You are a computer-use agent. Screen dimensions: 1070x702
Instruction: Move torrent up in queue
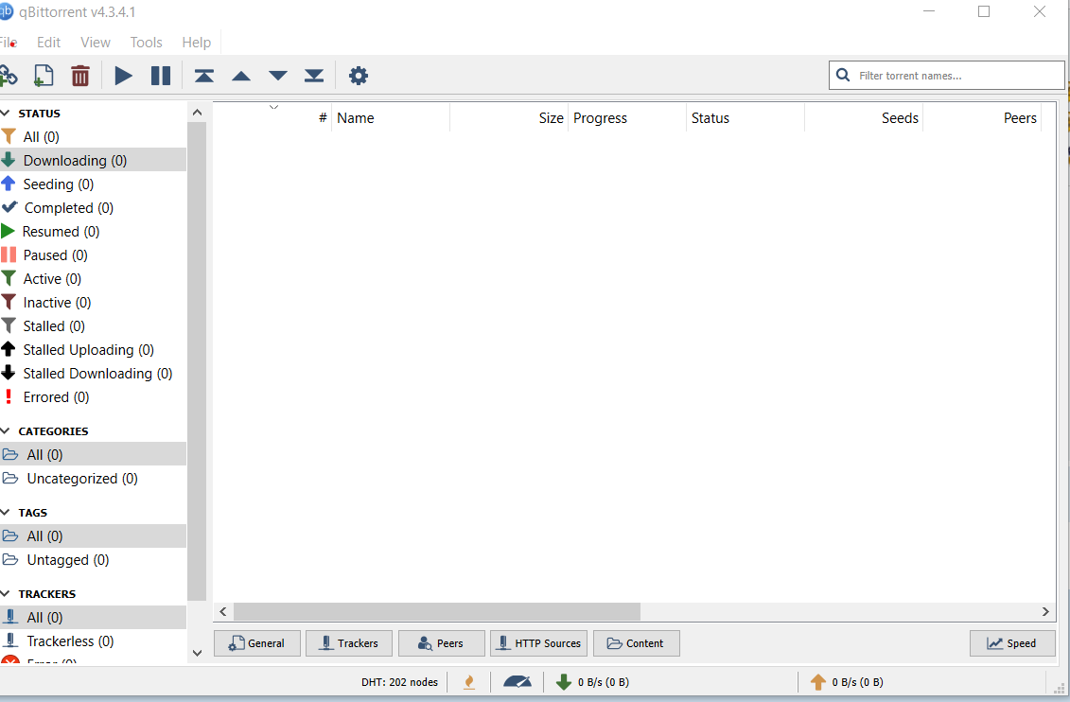(241, 76)
